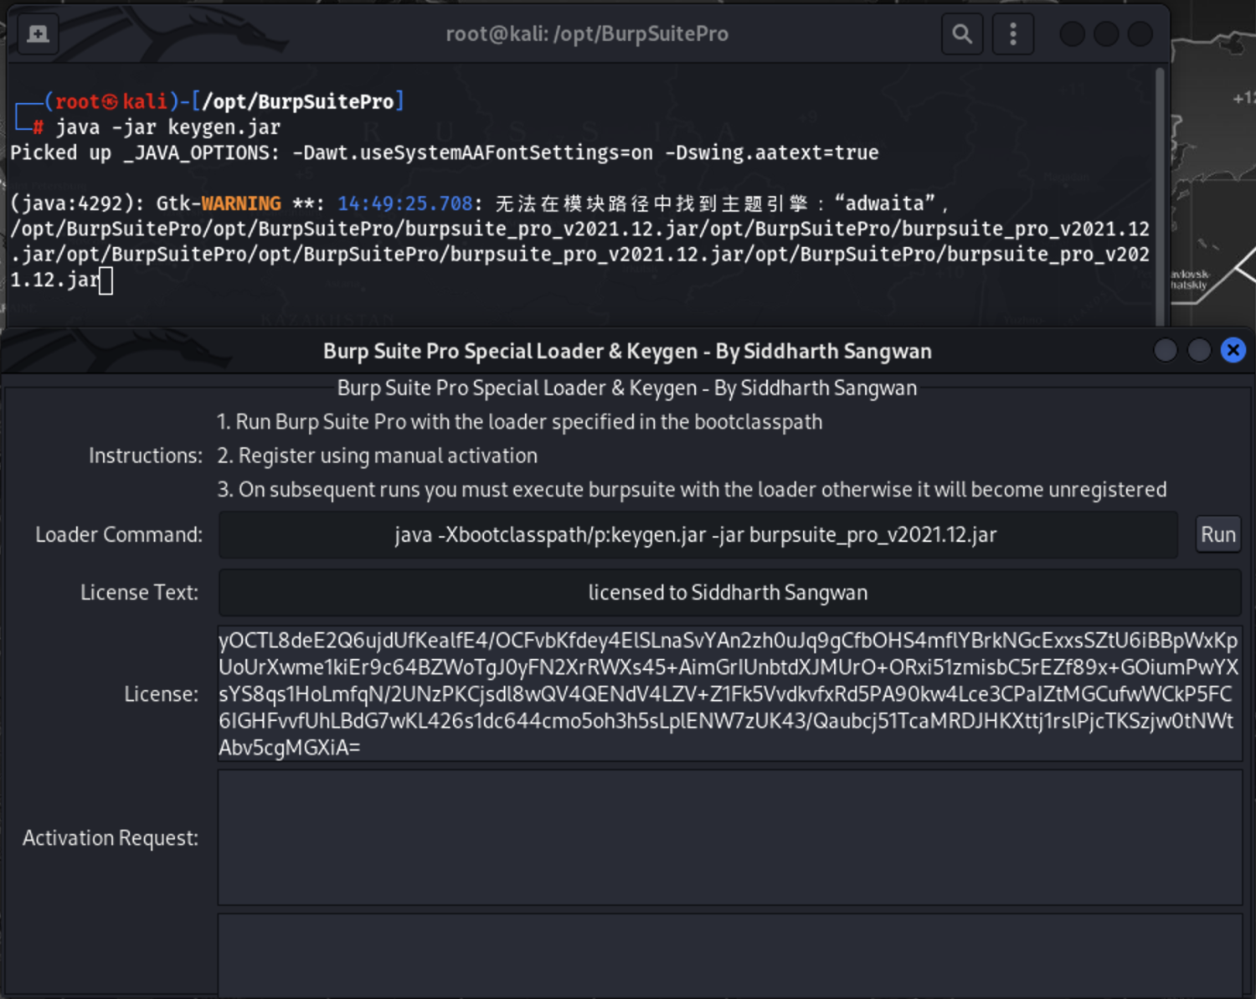Focus the License Text input field

(x=728, y=593)
